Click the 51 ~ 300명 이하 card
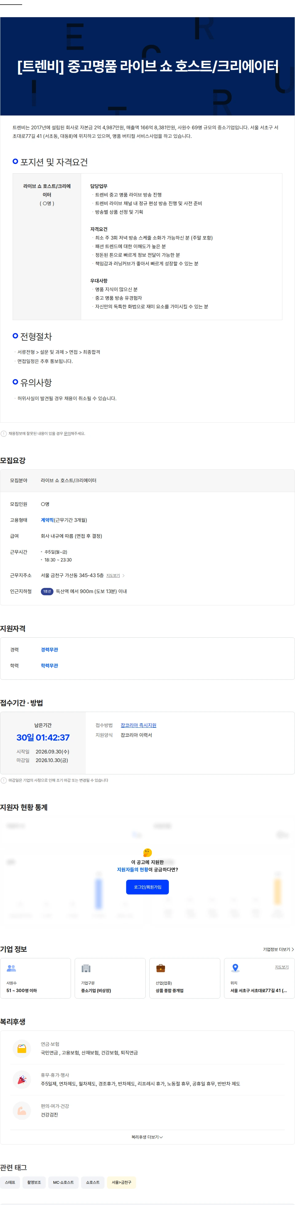 [x=36, y=978]
